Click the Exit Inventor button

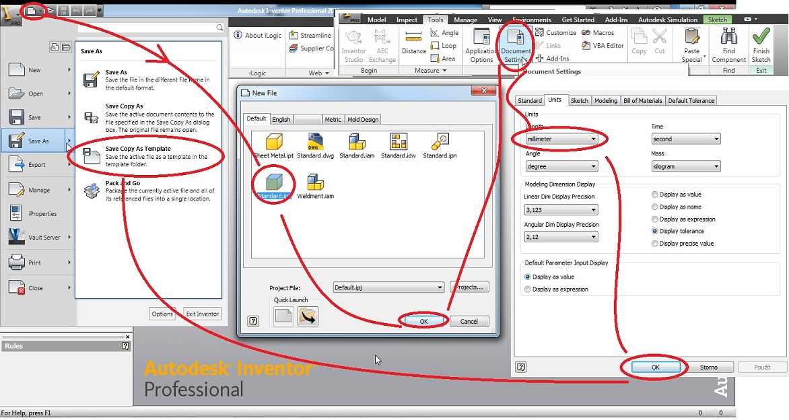[x=202, y=314]
